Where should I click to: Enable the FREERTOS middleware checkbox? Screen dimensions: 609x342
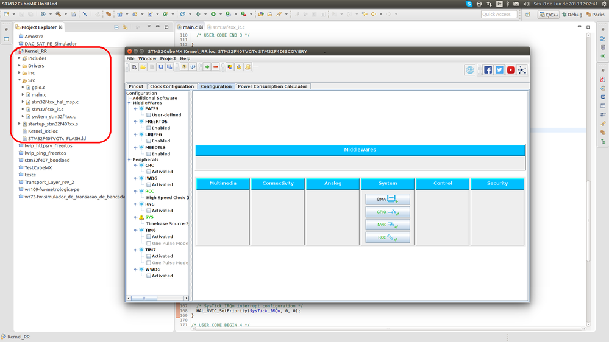point(149,128)
